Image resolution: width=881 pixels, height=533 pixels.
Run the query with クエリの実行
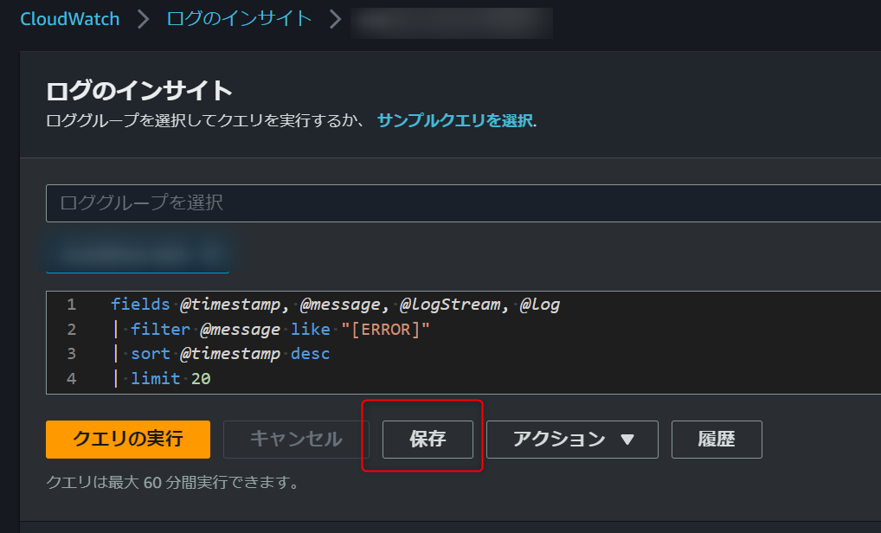click(x=127, y=440)
